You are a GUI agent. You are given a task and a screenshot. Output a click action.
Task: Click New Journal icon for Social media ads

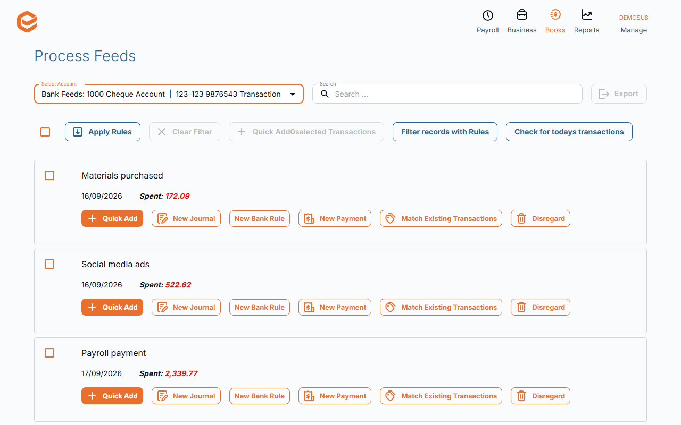tap(163, 307)
